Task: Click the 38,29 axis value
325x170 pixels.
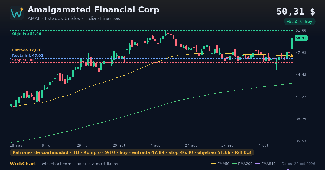Action: tap(301, 119)
